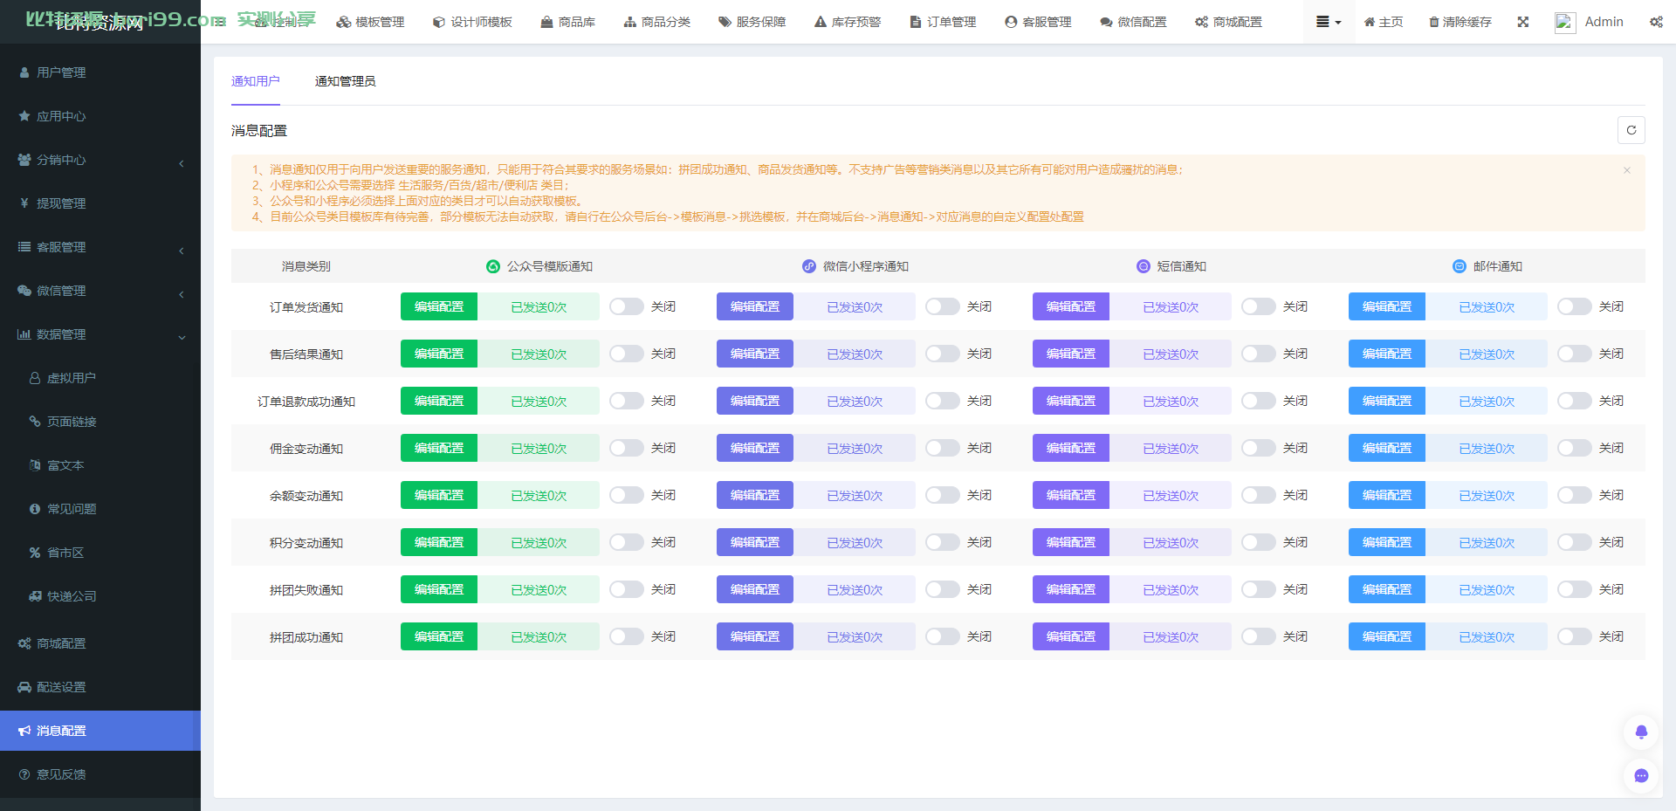
Task: Open 省市区 percent icon in sidebar
Action: click(x=35, y=553)
